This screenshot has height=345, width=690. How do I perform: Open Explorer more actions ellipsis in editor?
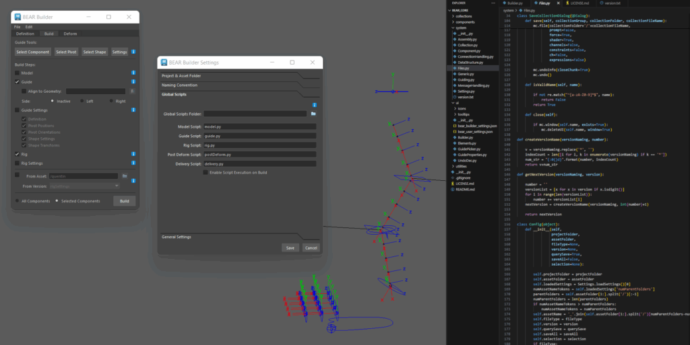pos(493,3)
